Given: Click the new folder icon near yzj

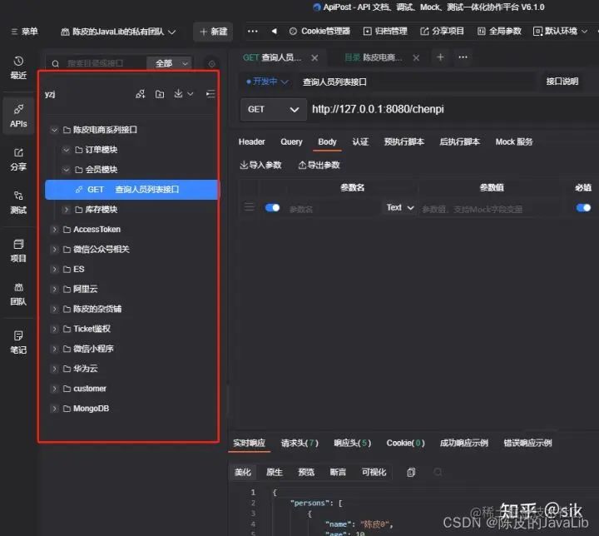Looking at the screenshot, I should coord(160,94).
